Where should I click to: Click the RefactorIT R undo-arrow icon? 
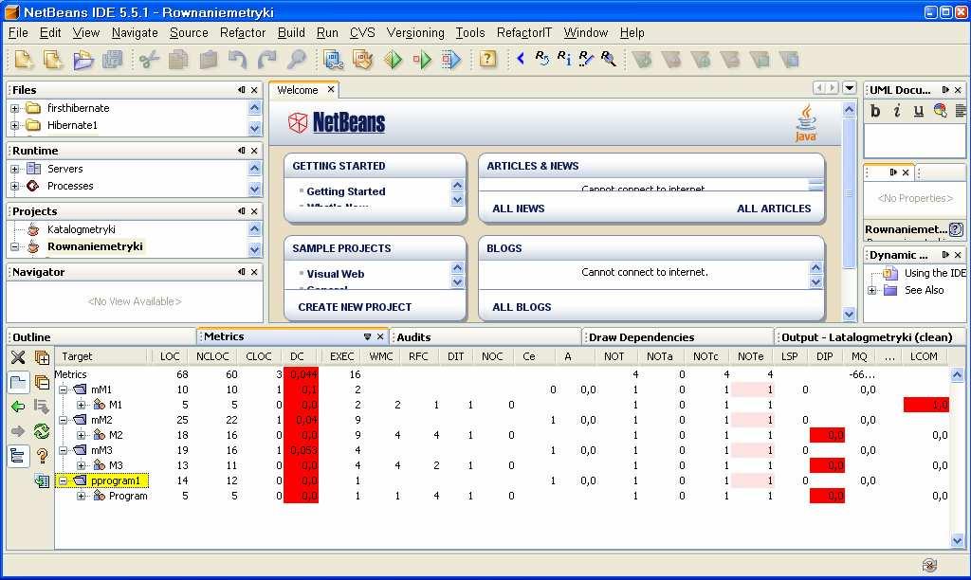click(x=541, y=58)
